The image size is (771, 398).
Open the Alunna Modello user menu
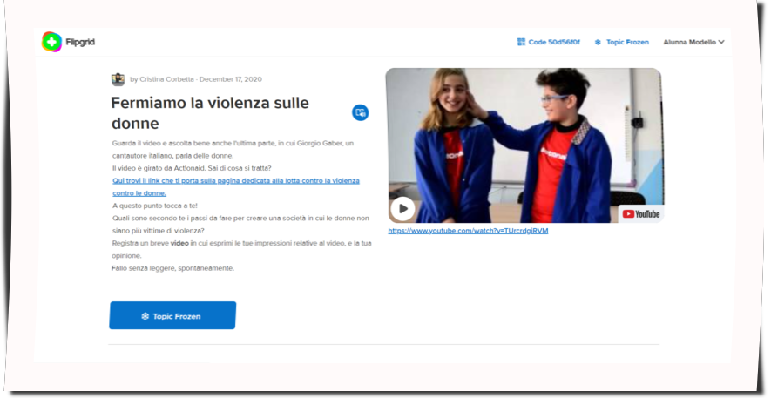pos(689,42)
